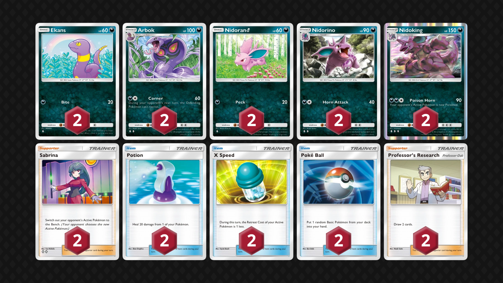Click the red hexagon badge on Professor's Research

pyautogui.click(x=426, y=241)
